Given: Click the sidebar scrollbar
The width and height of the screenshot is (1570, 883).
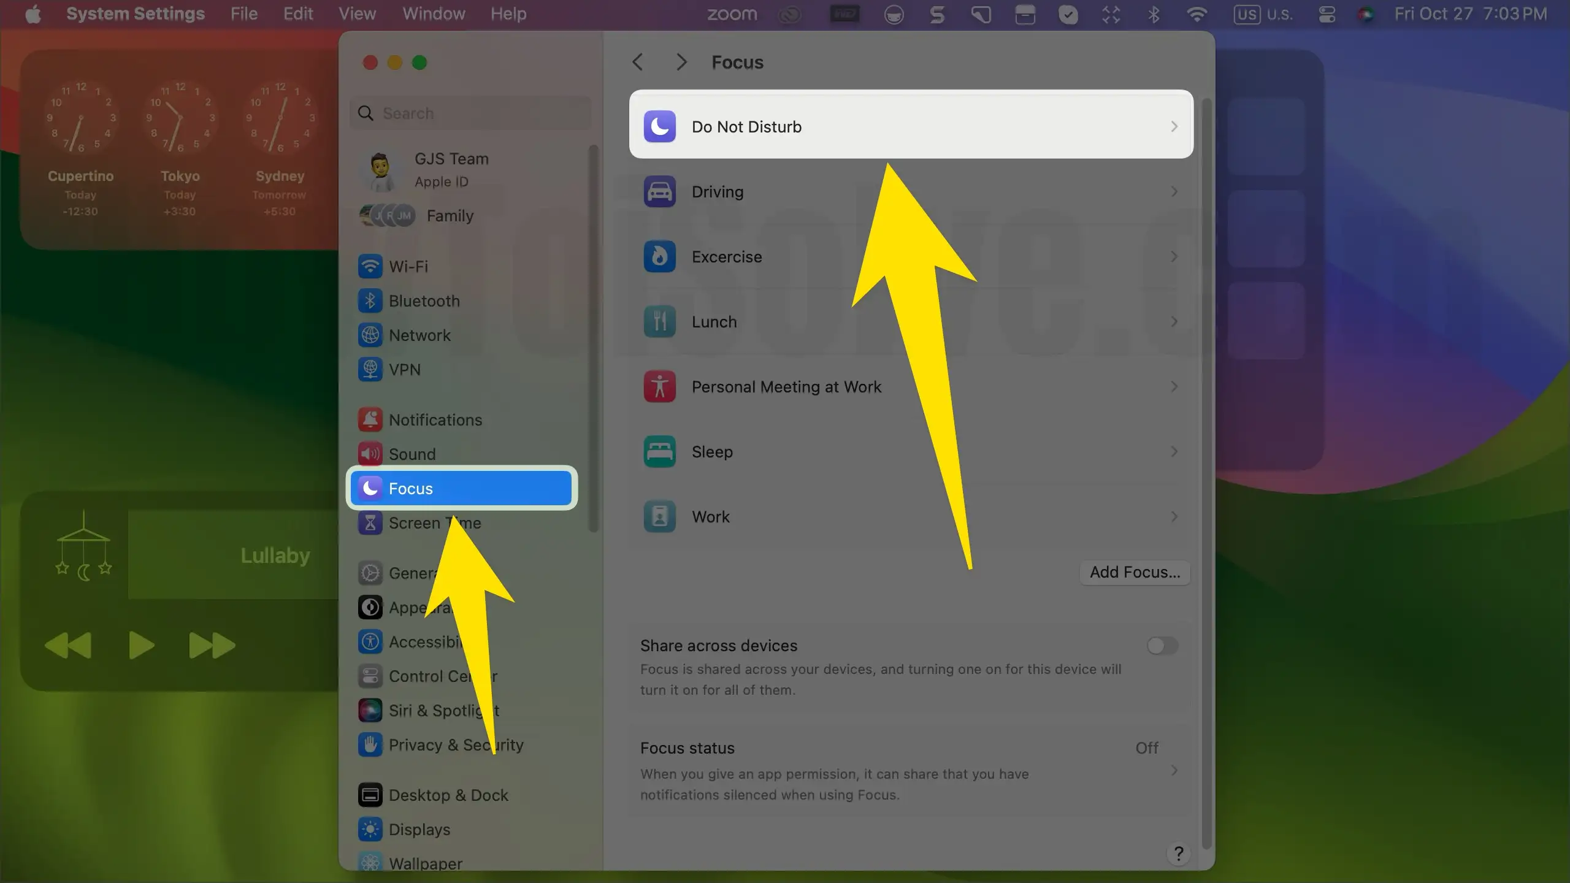Looking at the screenshot, I should [x=592, y=338].
